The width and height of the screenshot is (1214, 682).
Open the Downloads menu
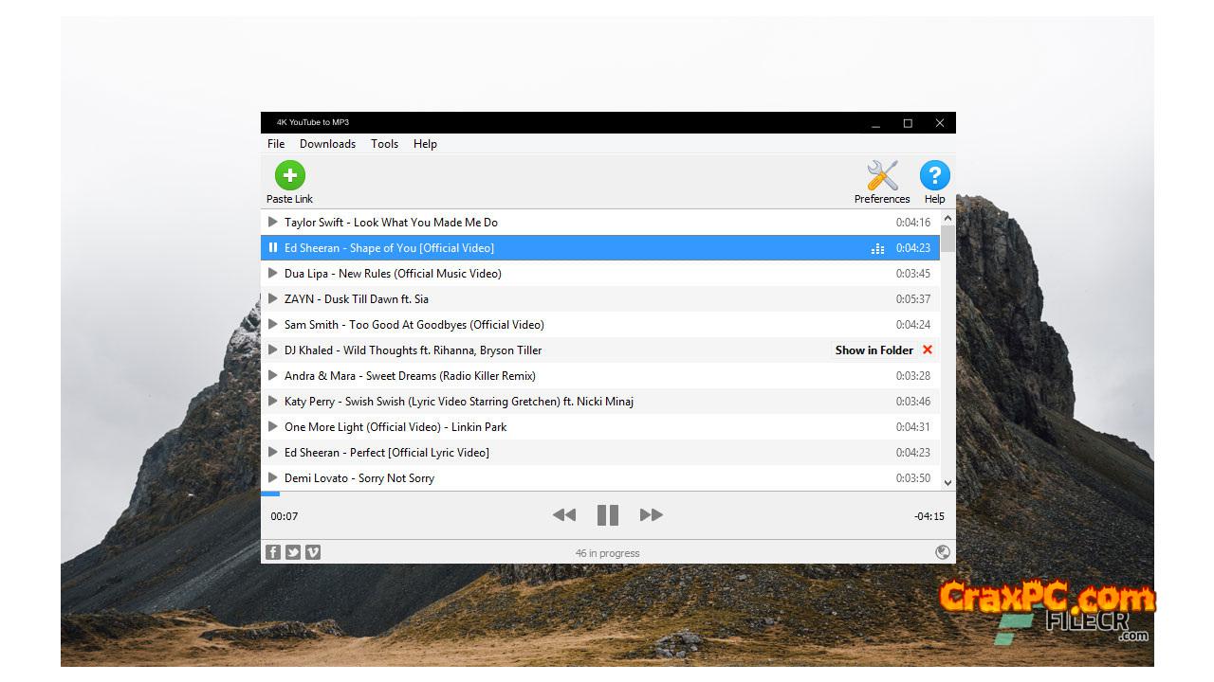click(327, 144)
